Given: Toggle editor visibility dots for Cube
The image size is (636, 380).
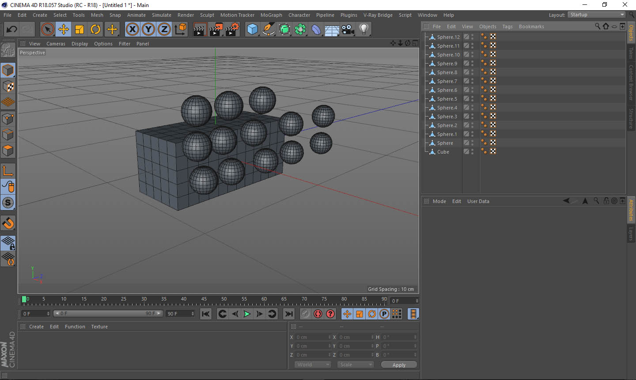Looking at the screenshot, I should [472, 151].
